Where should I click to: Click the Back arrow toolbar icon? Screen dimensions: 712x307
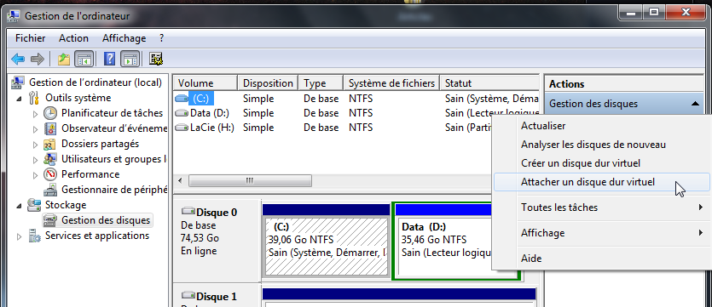point(18,59)
